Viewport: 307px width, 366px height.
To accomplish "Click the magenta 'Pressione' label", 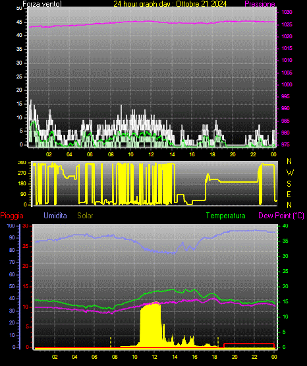I will point(260,4).
